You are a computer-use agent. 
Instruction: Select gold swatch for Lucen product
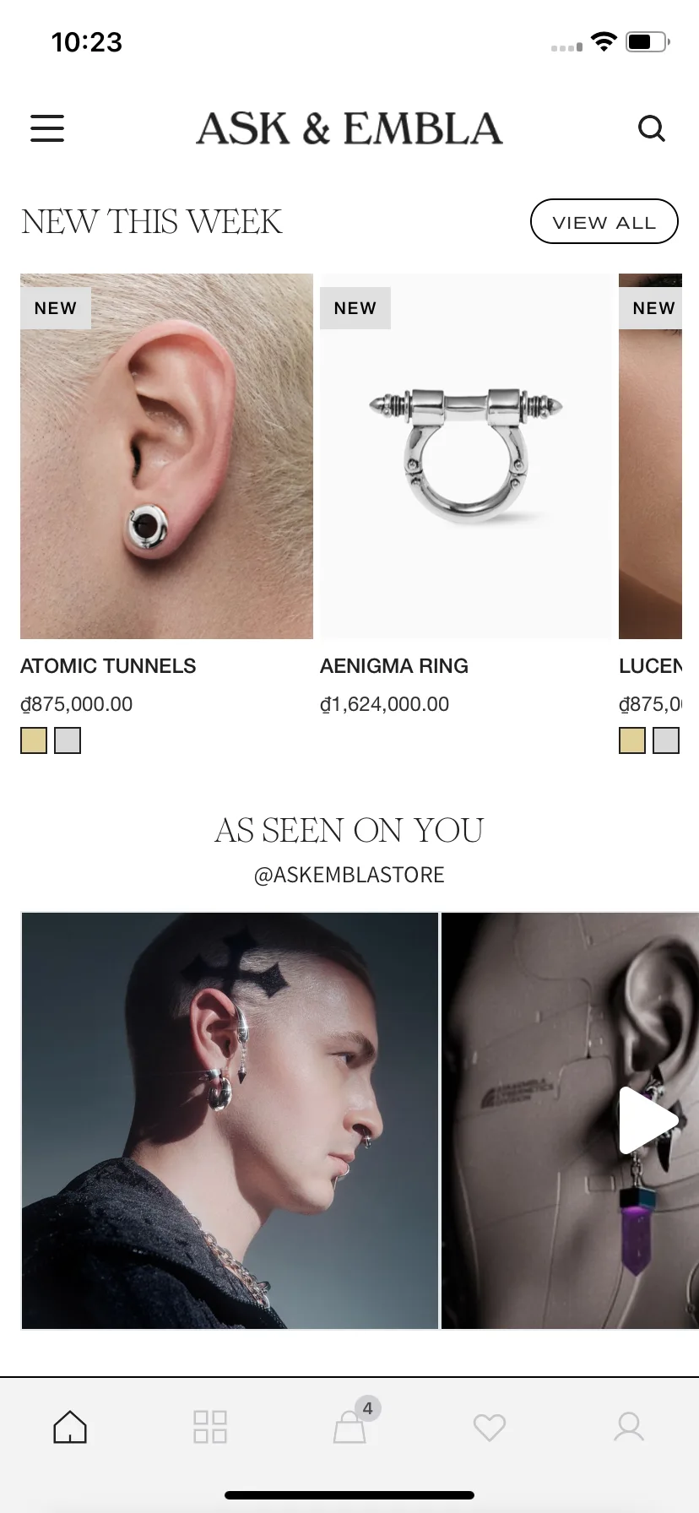click(632, 740)
